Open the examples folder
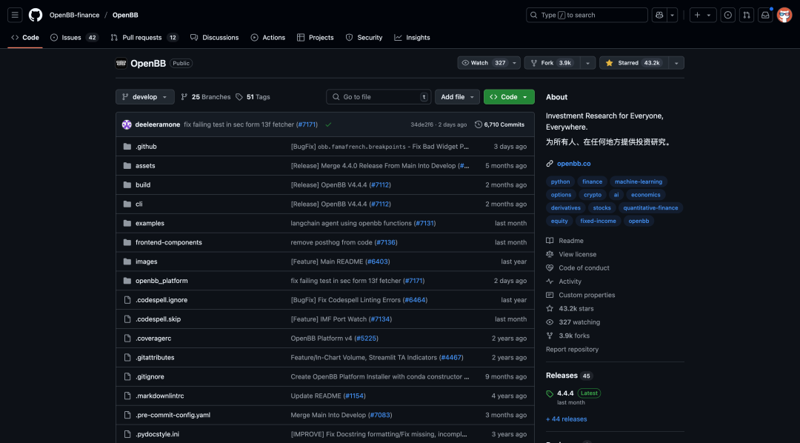Image resolution: width=800 pixels, height=443 pixels. 150,224
